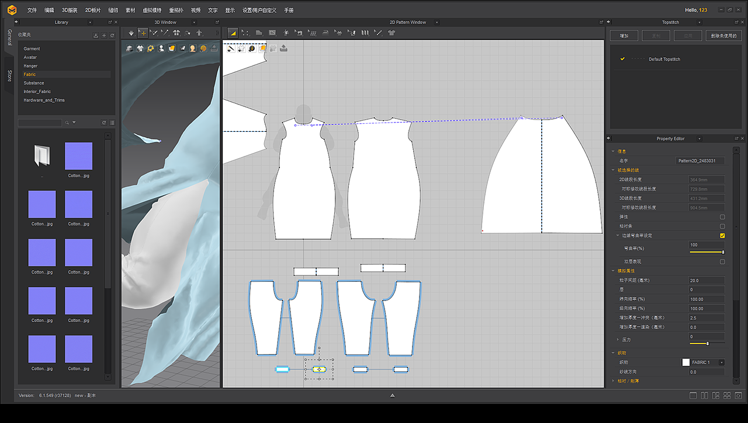Viewport: 748px width, 423px height.
Task: Select the Edit Pattern points tool
Action: (x=245, y=33)
